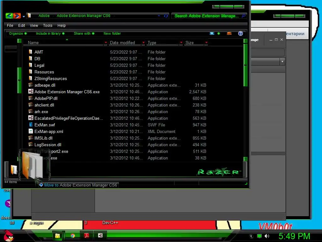Select Adobe Extension Manager CS6.exe icon
The image size is (322, 242).
click(x=31, y=91)
